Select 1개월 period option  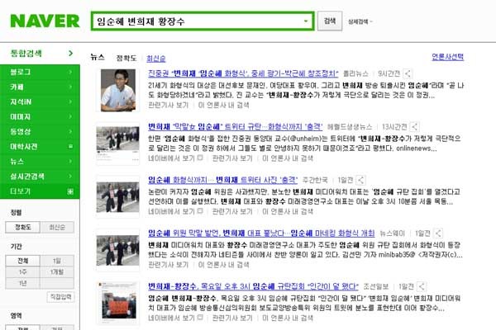[x=57, y=272]
